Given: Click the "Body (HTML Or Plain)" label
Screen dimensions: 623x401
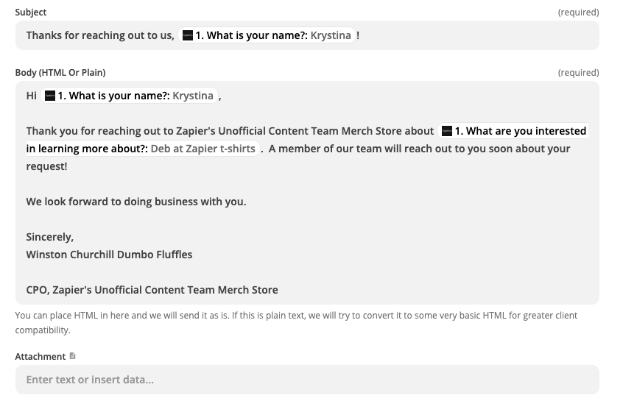Looking at the screenshot, I should [x=60, y=73].
